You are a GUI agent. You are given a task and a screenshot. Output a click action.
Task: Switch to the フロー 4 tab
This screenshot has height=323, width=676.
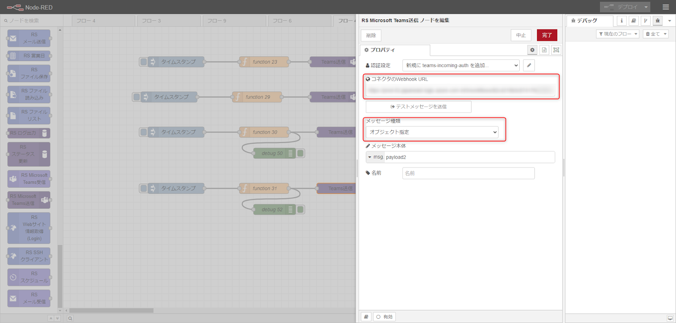tap(104, 21)
